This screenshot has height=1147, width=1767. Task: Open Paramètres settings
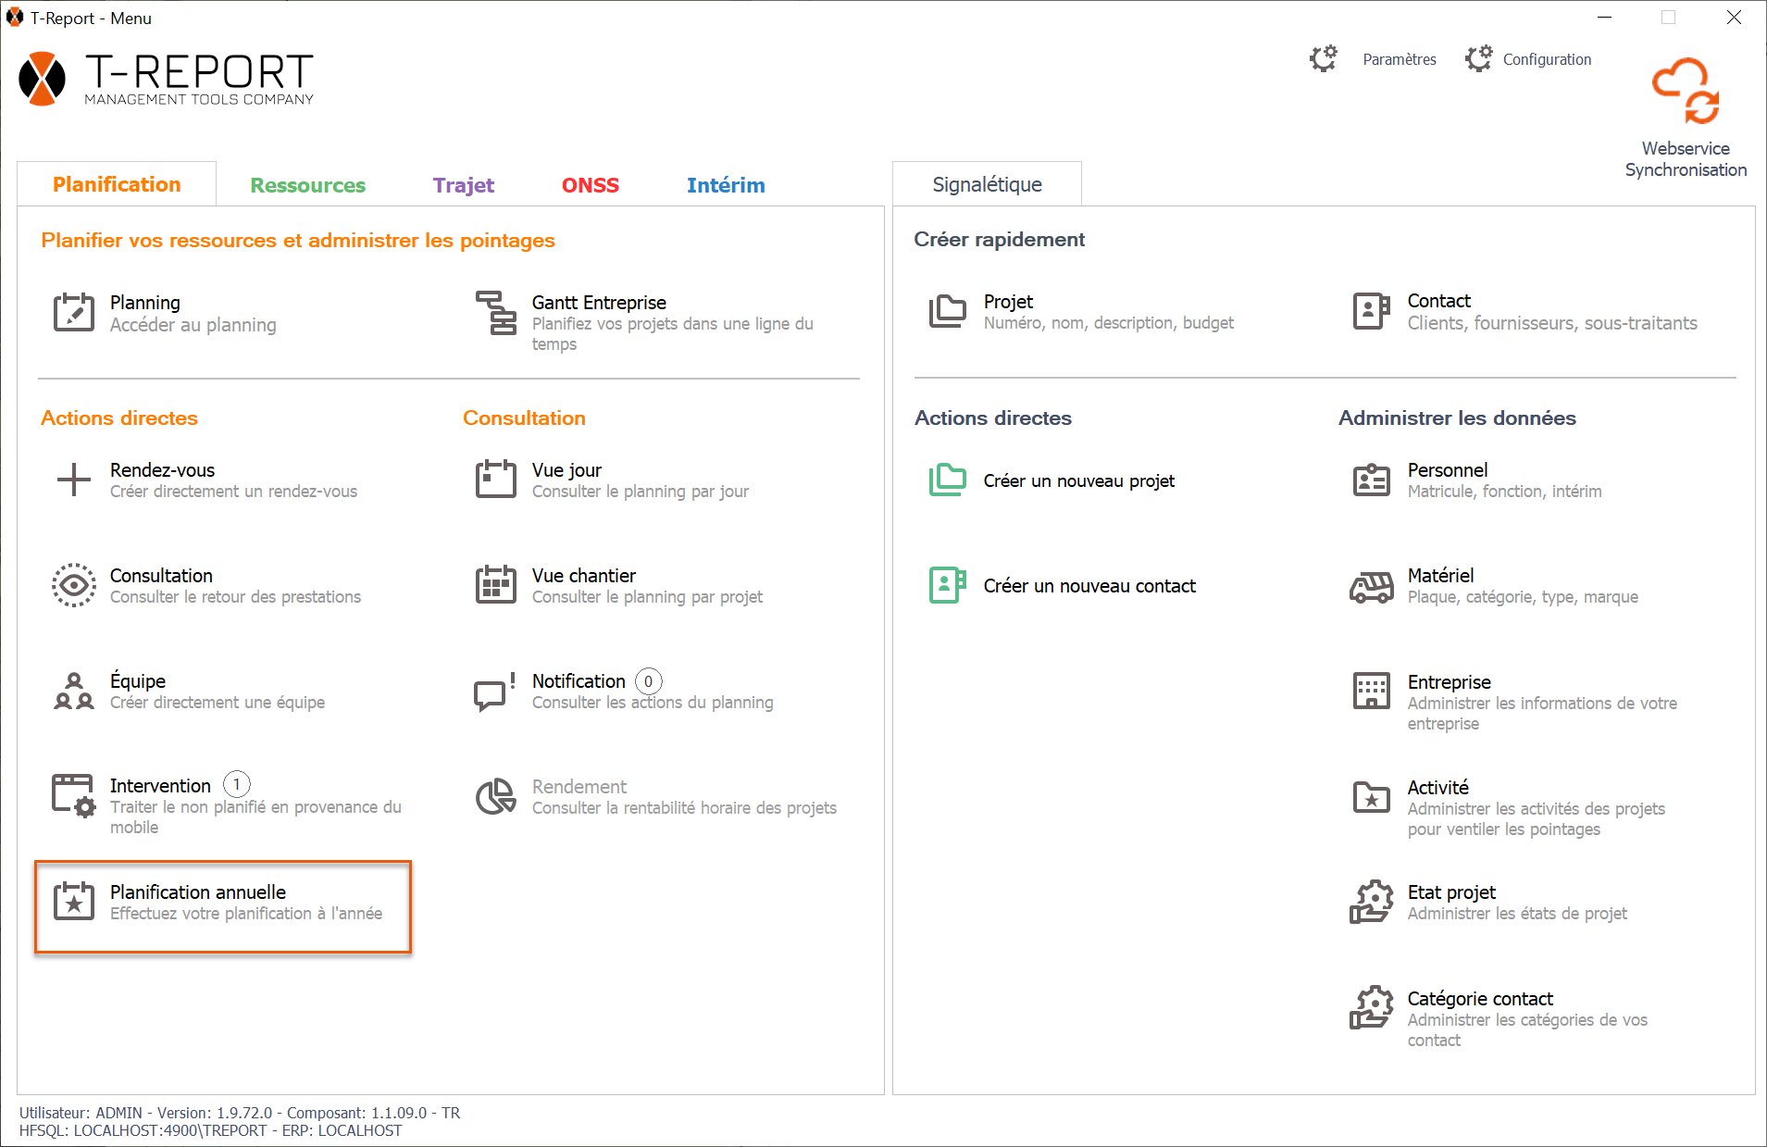pos(1399,59)
